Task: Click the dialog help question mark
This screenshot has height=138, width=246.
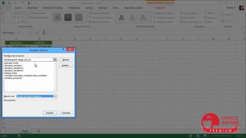Action: pyautogui.click(x=63, y=49)
